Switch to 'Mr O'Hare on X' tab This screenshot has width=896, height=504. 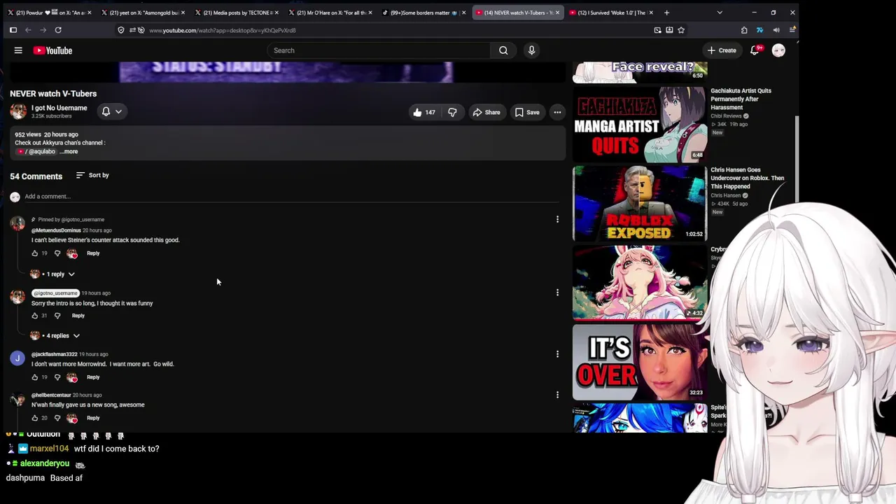click(x=330, y=13)
